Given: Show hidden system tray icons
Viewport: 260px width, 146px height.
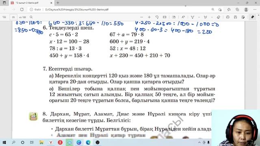Looking at the screenshot, I should click(199, 142).
